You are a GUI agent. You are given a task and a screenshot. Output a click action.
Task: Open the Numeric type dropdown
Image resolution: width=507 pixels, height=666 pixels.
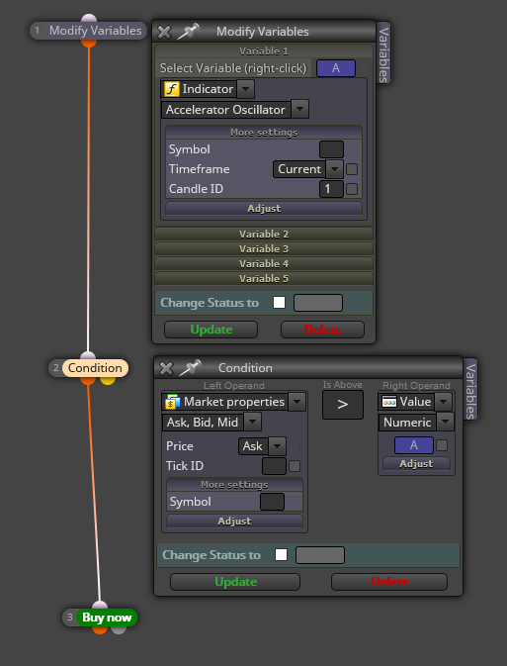click(445, 423)
